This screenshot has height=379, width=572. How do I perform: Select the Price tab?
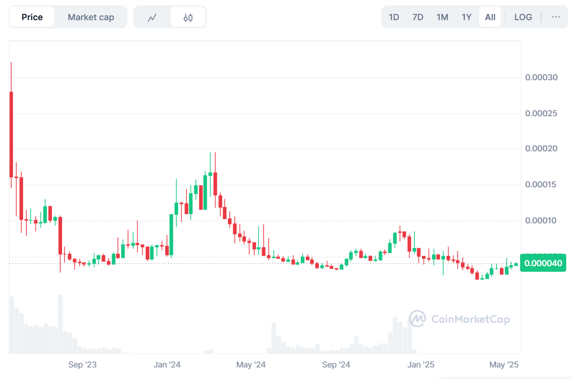point(32,17)
